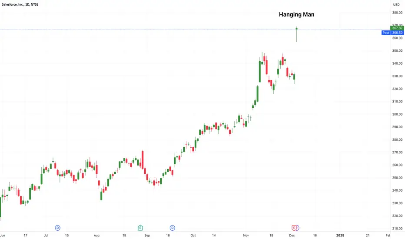Screen dimensions: 405x239
Task: Click the dividend marker near Sep 16
Action: pos(172,228)
